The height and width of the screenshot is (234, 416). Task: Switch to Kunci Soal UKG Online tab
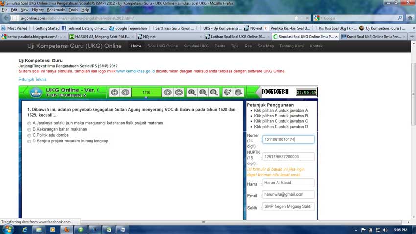pyautogui.click(x=373, y=37)
